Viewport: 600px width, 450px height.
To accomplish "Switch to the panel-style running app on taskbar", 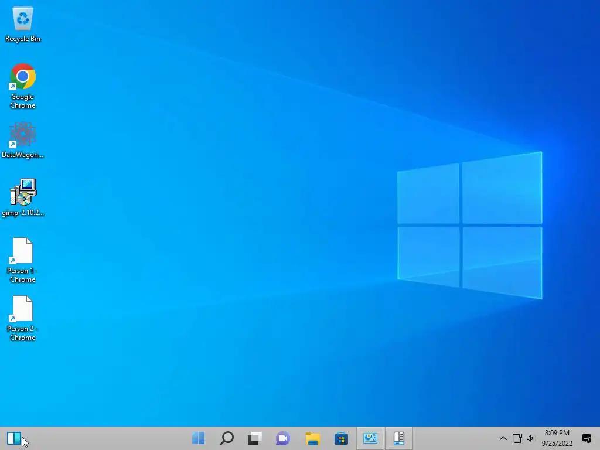I will click(x=398, y=438).
